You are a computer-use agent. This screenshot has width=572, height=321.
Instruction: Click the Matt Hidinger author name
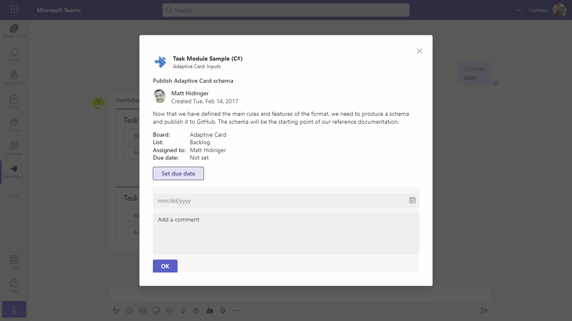pos(190,93)
